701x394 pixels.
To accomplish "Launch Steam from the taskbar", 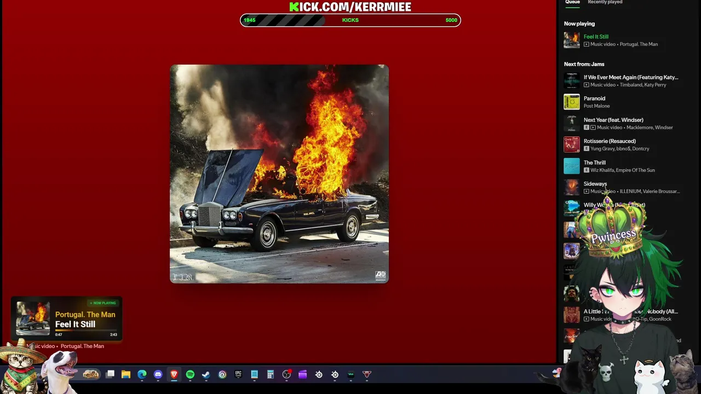I will pyautogui.click(x=206, y=374).
